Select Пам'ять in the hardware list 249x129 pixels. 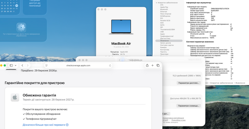[x=163, y=52]
